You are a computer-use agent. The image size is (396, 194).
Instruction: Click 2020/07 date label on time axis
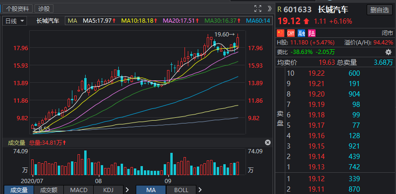tap(32, 181)
